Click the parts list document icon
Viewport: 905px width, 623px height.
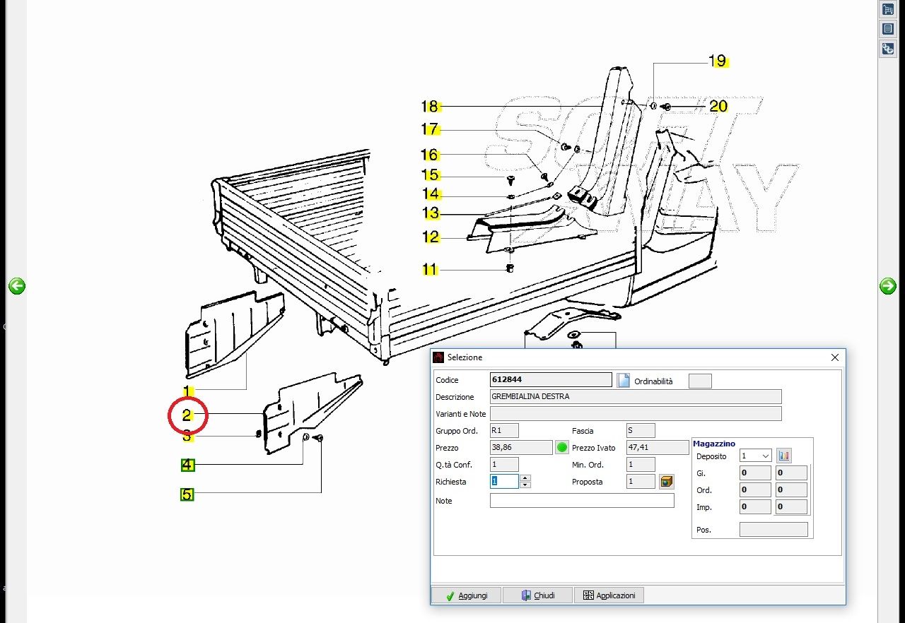(x=887, y=29)
